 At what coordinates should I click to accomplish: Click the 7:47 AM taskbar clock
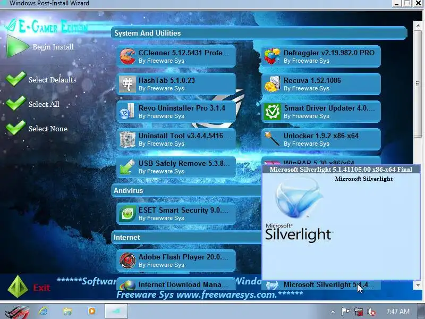click(x=397, y=312)
